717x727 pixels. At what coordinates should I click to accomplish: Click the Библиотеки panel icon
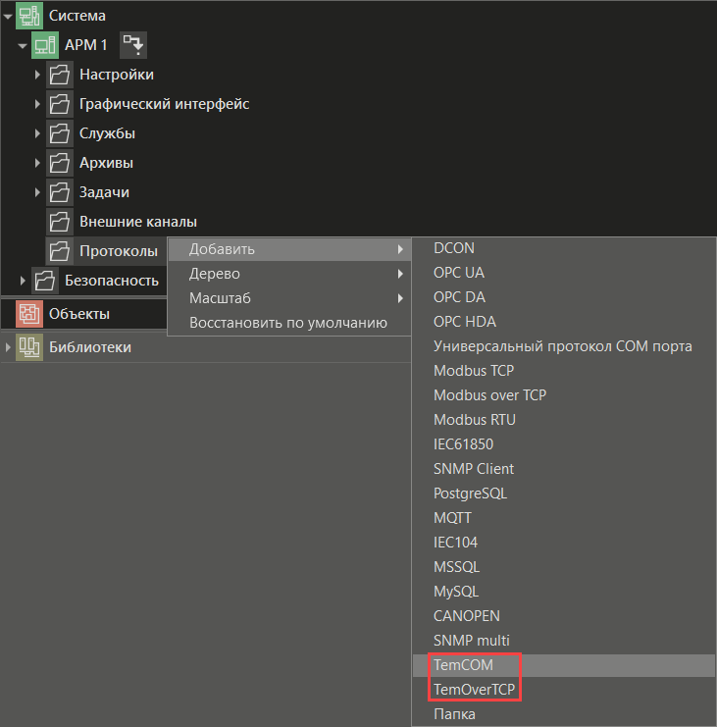(29, 347)
